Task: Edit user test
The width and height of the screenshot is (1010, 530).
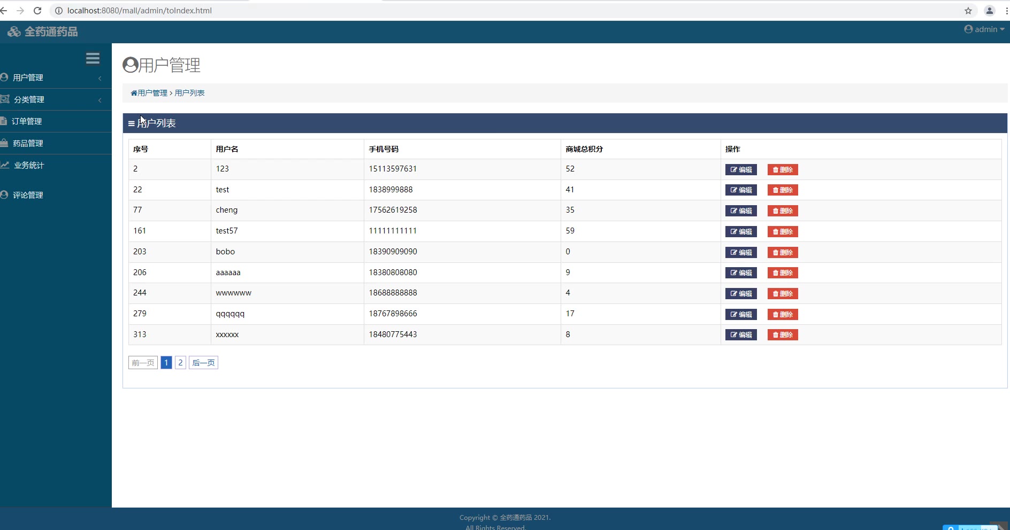Action: [x=741, y=190]
